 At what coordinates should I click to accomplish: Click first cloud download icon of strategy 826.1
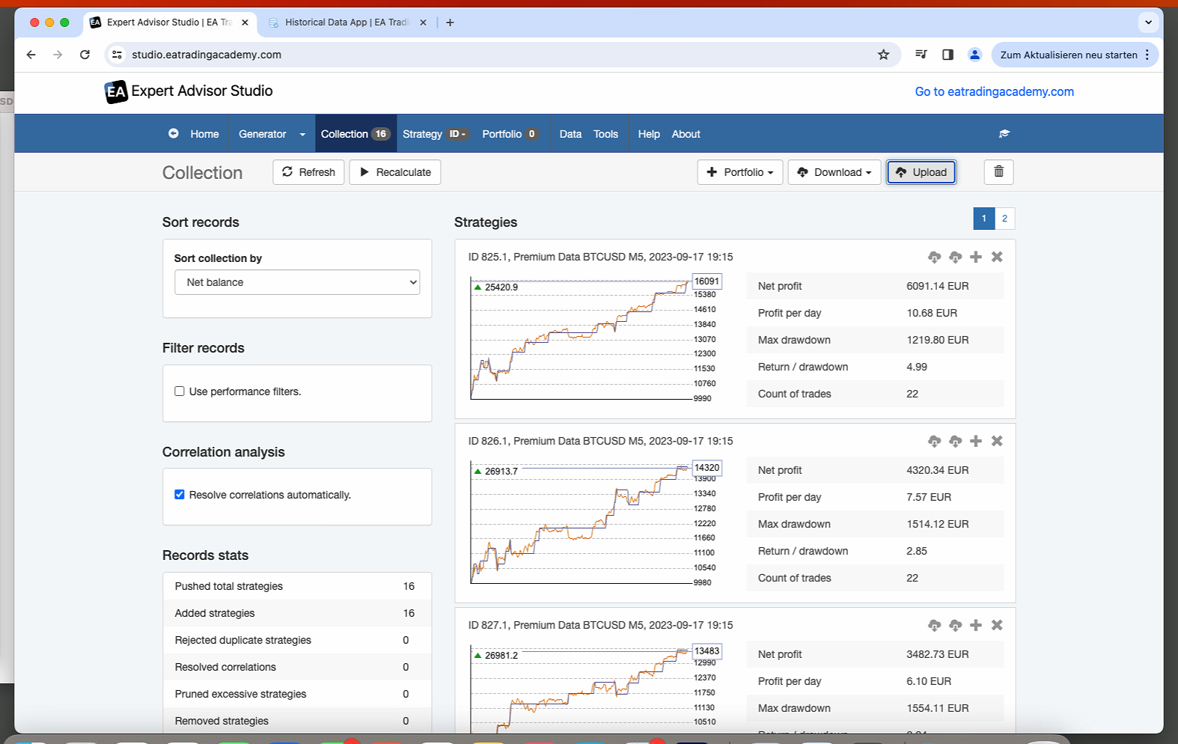click(934, 441)
